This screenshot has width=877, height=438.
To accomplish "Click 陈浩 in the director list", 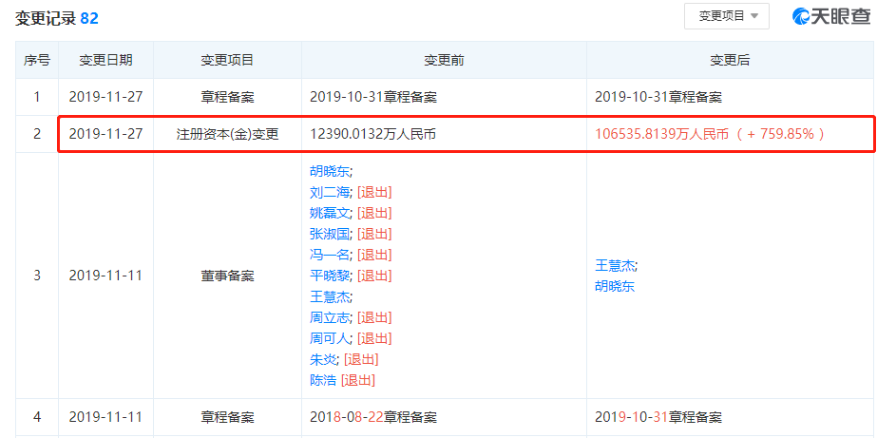I will coord(323,380).
